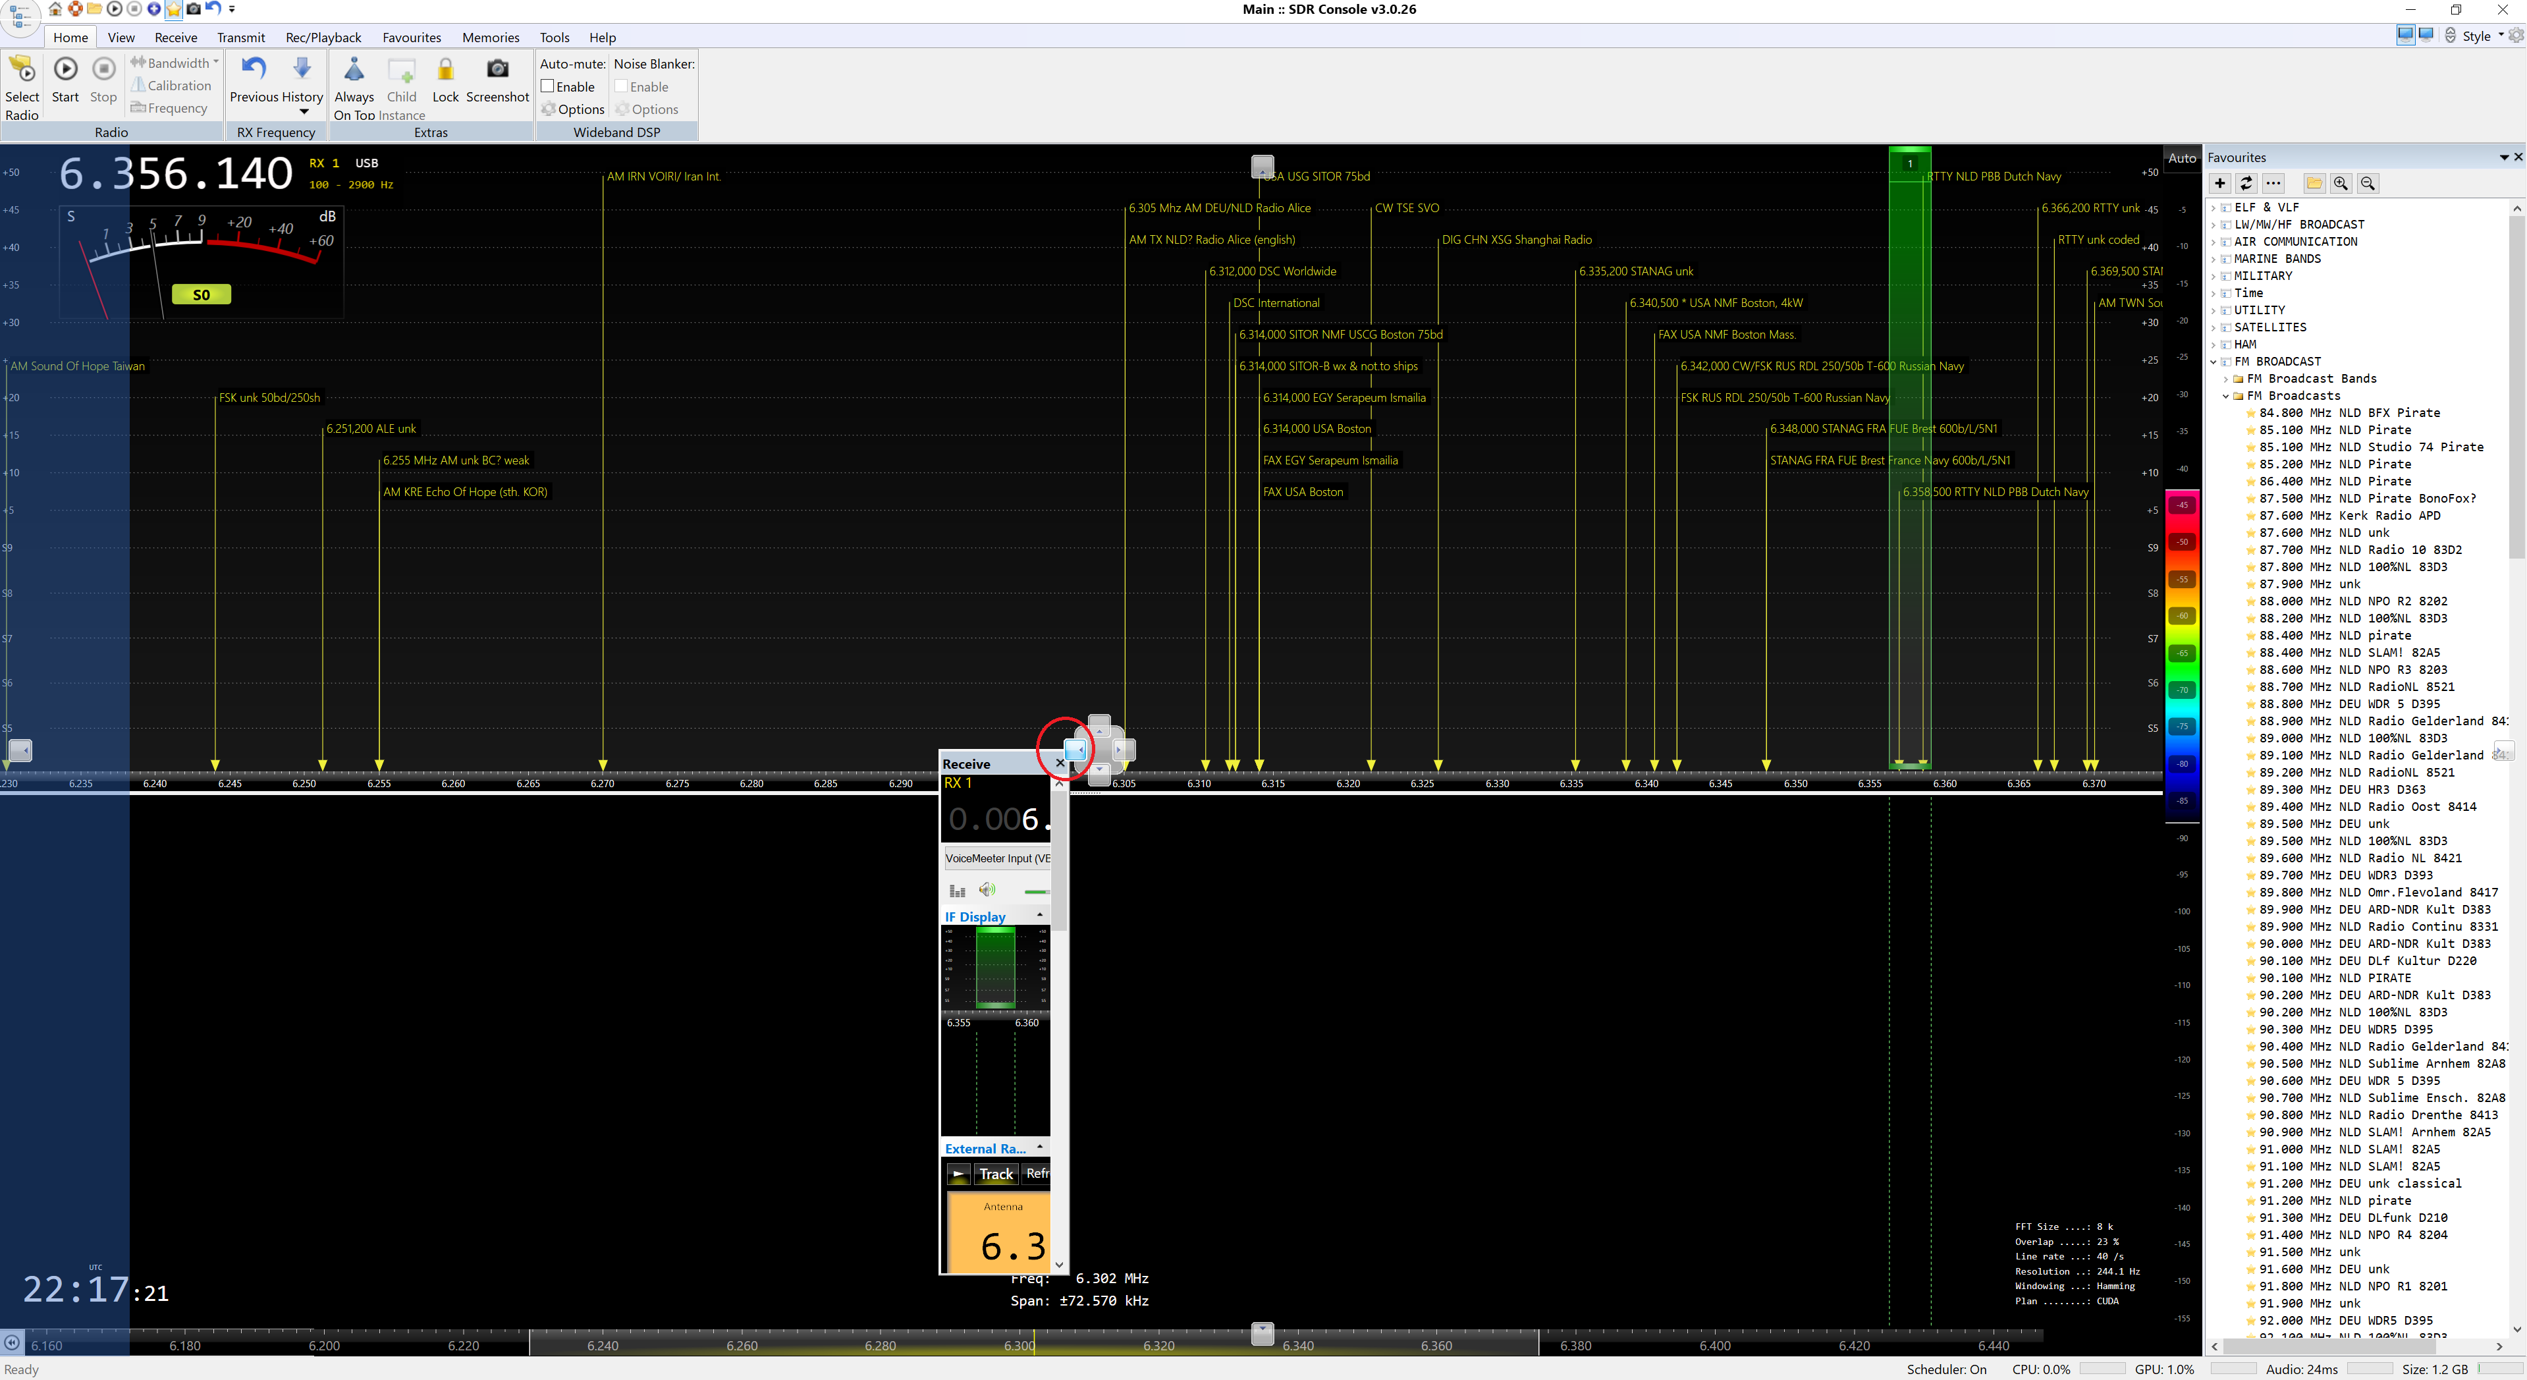Screen dimensions: 2527x1380
Task: Open the Rec/Playback ribbon tab
Action: (323, 38)
